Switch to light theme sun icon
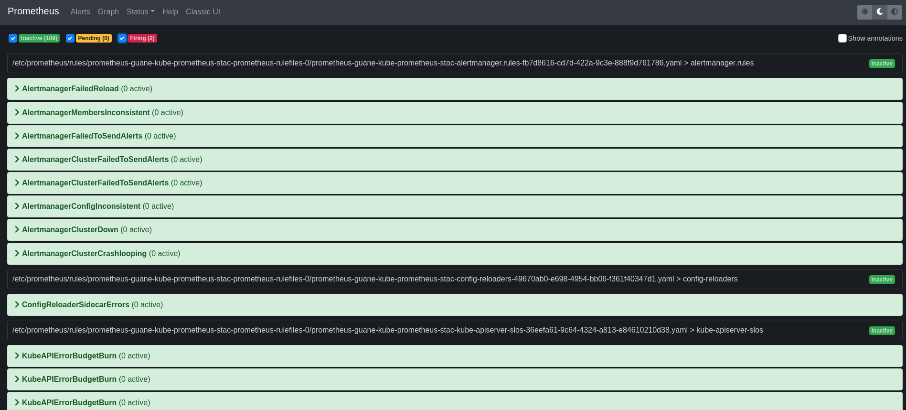The height and width of the screenshot is (410, 906). 865,12
